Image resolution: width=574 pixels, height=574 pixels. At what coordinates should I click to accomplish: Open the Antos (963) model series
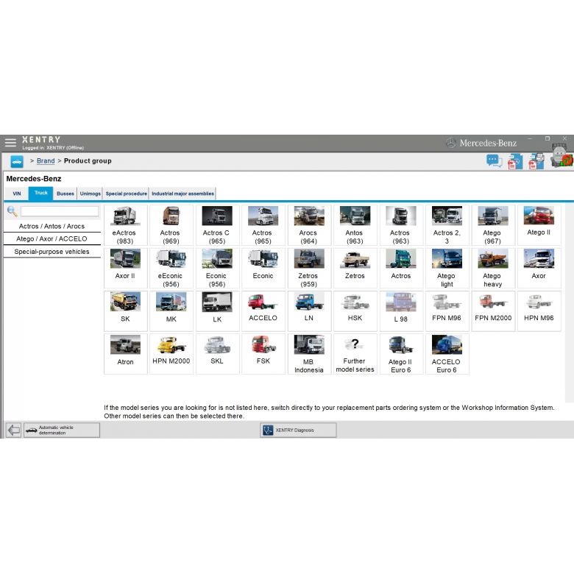click(355, 225)
